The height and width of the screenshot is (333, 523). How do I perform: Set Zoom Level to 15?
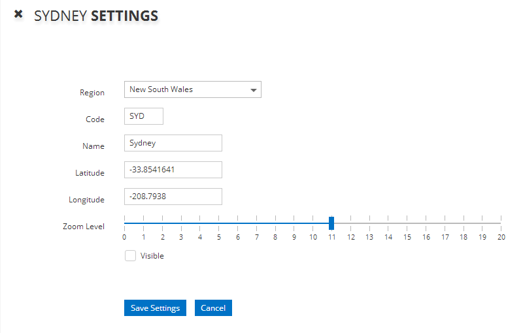[x=407, y=223]
